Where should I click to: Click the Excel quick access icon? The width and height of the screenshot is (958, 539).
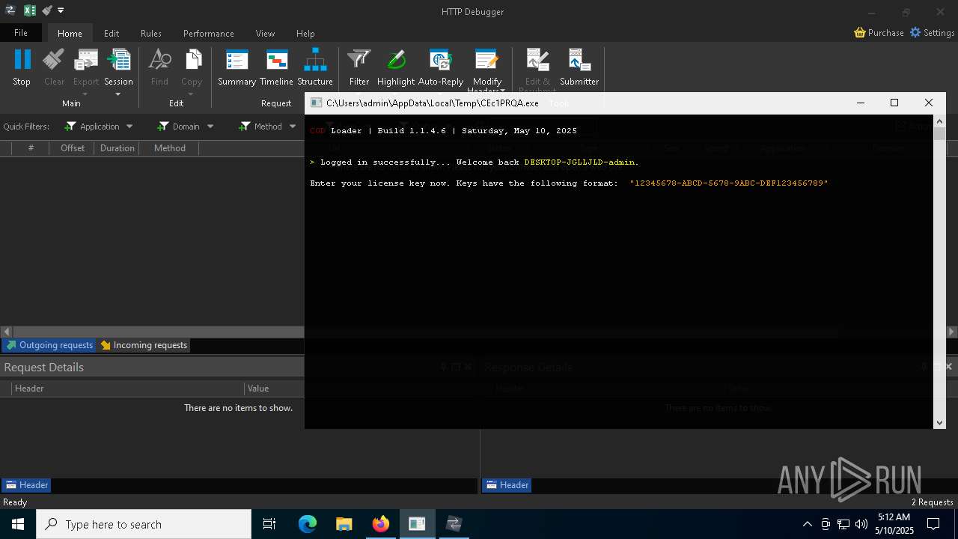(x=30, y=10)
